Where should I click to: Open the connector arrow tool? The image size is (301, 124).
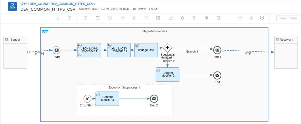(x=122, y=18)
